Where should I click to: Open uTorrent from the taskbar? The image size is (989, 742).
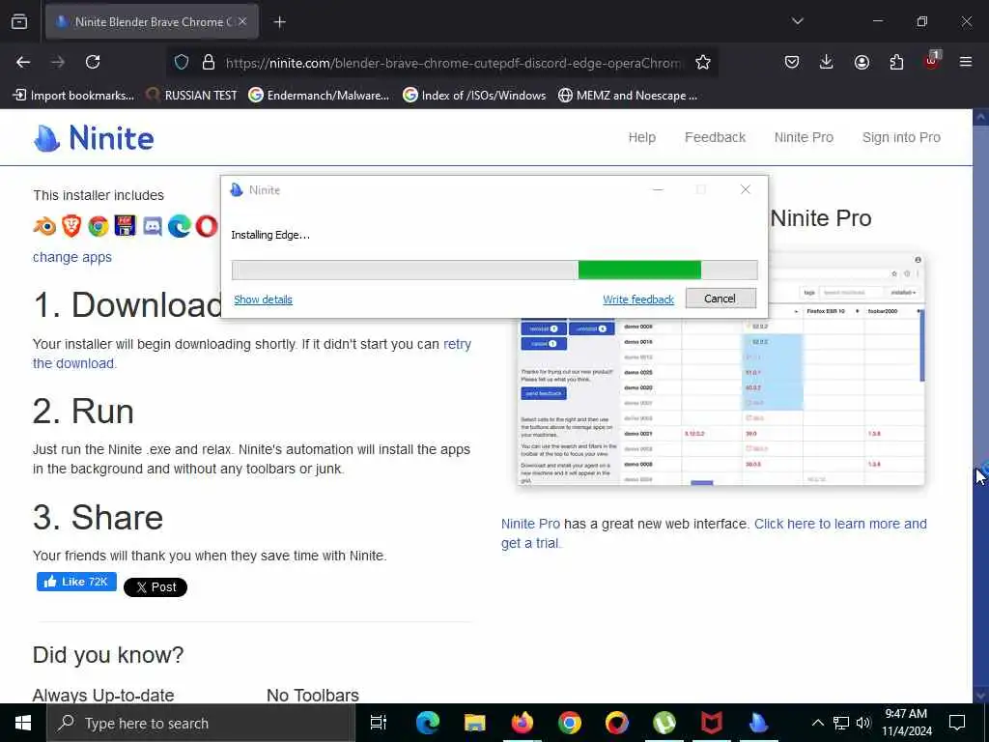[664, 723]
